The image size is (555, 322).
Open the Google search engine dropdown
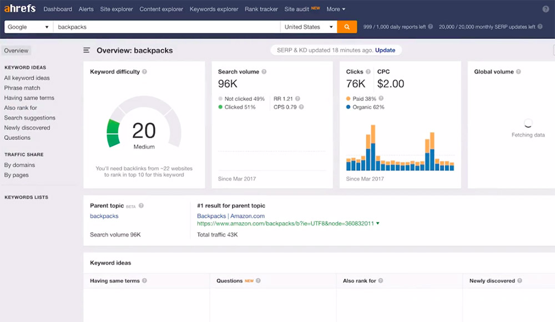pyautogui.click(x=28, y=27)
